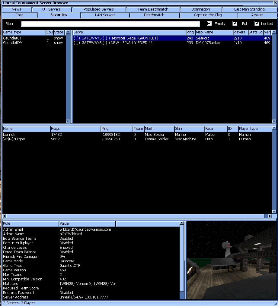Toggle the Full servers checkbox
The height and width of the screenshot is (306, 278).
(235, 23)
